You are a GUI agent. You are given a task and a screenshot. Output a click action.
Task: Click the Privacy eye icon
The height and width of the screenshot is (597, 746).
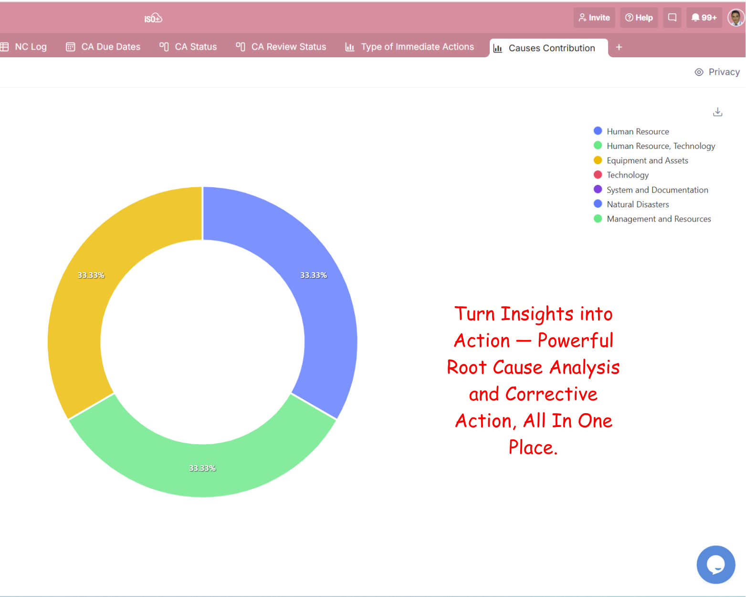pyautogui.click(x=699, y=72)
